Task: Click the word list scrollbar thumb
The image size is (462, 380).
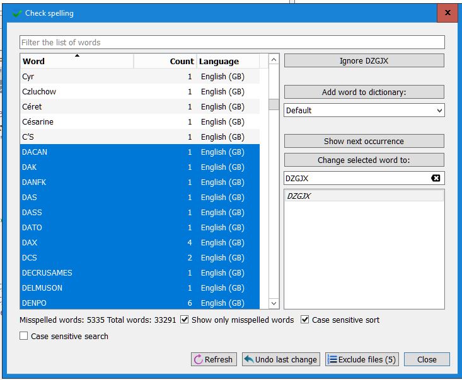Action: click(274, 104)
